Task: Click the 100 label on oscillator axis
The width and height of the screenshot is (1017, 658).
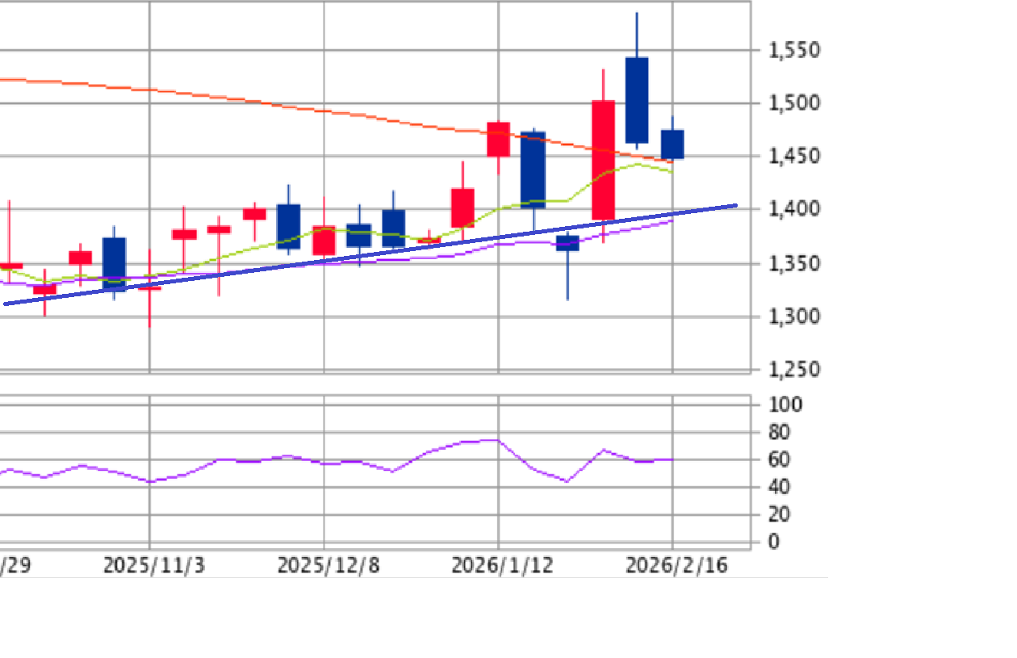Action: click(x=785, y=404)
